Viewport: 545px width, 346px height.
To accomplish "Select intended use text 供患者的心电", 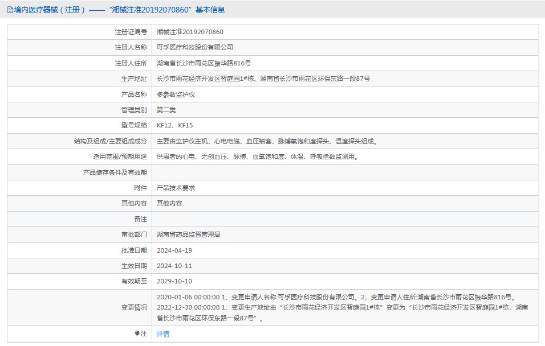I will 258,156.
